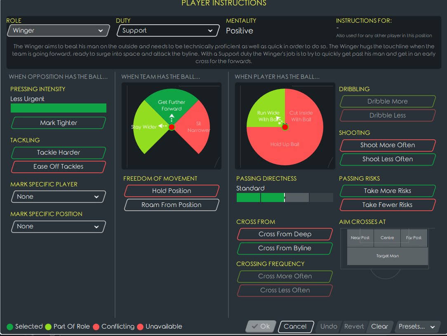Click the Positive mentality text
Viewport: 447px width, 336px height.
pyautogui.click(x=240, y=31)
